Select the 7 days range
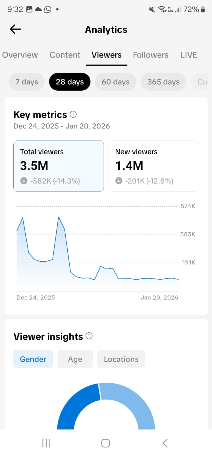The image size is (212, 456). point(27,82)
